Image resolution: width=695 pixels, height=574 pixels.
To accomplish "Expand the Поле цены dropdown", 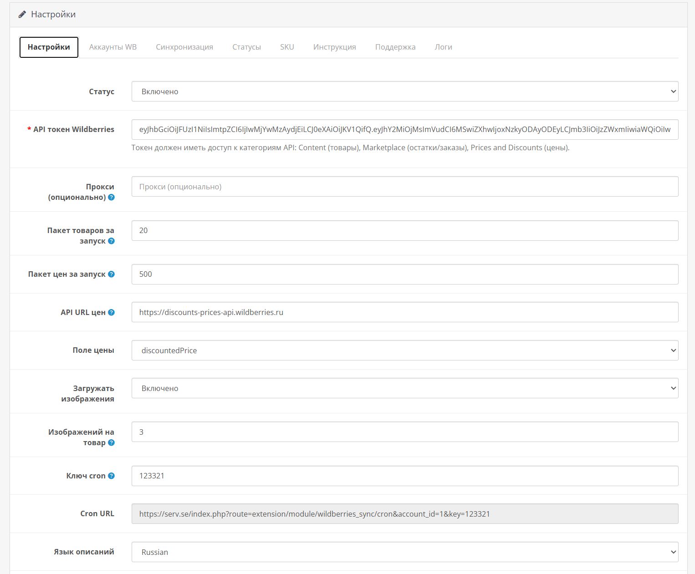I will (x=404, y=350).
